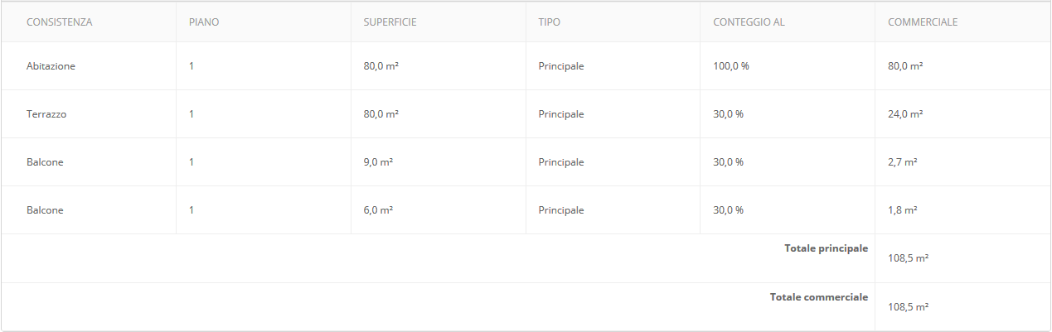This screenshot has height=332, width=1052.
Task: Click the 6,0 m² Balcone surface cell
Action: pyautogui.click(x=378, y=210)
